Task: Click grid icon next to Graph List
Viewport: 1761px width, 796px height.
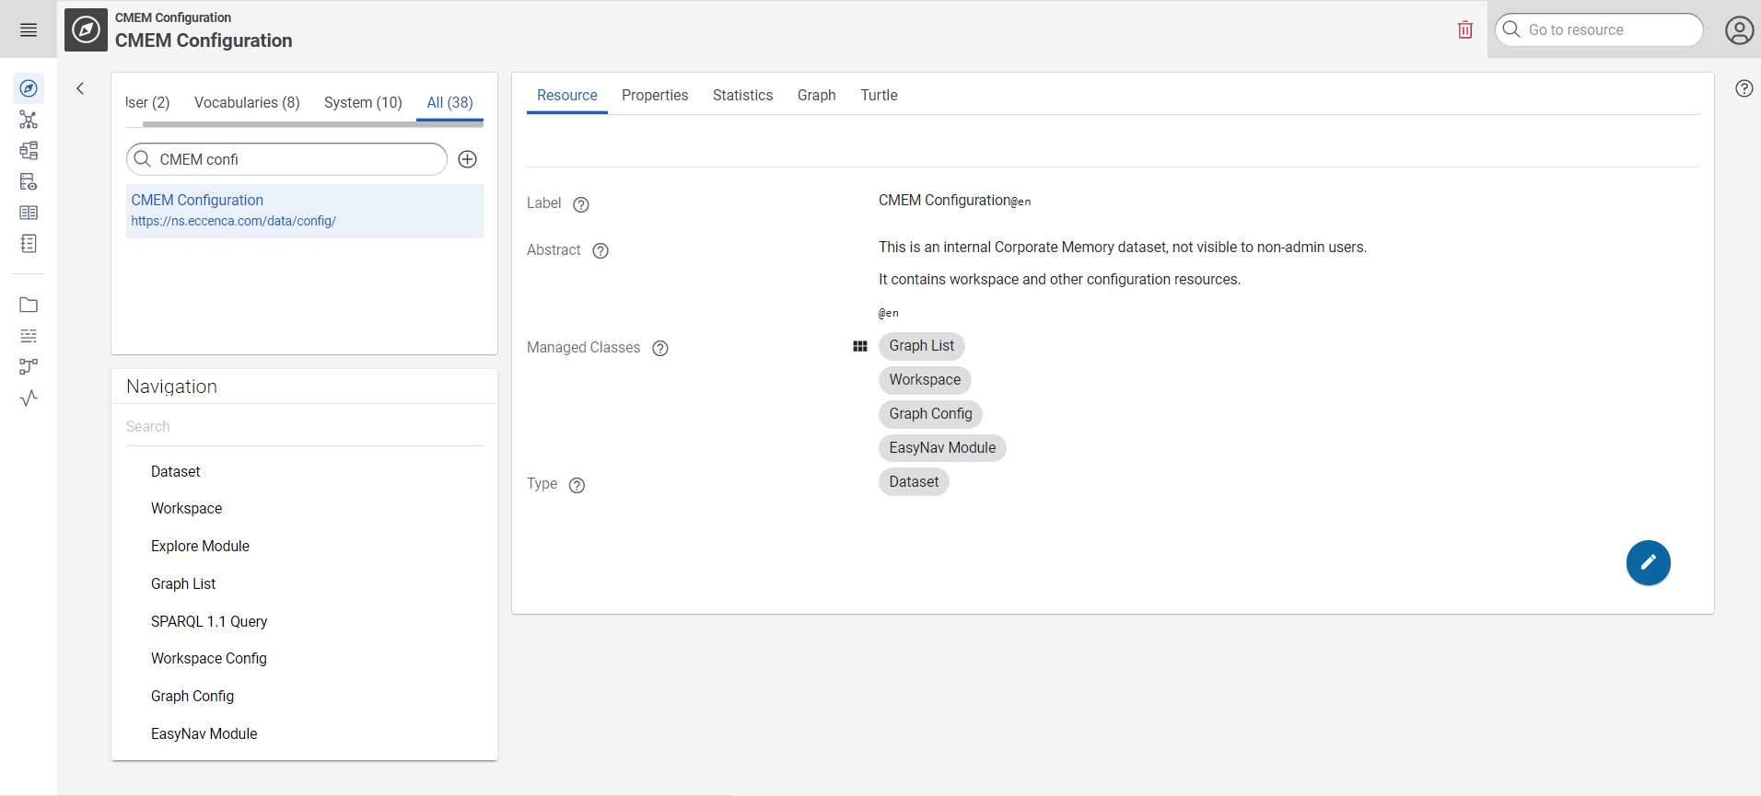Action: click(x=860, y=346)
